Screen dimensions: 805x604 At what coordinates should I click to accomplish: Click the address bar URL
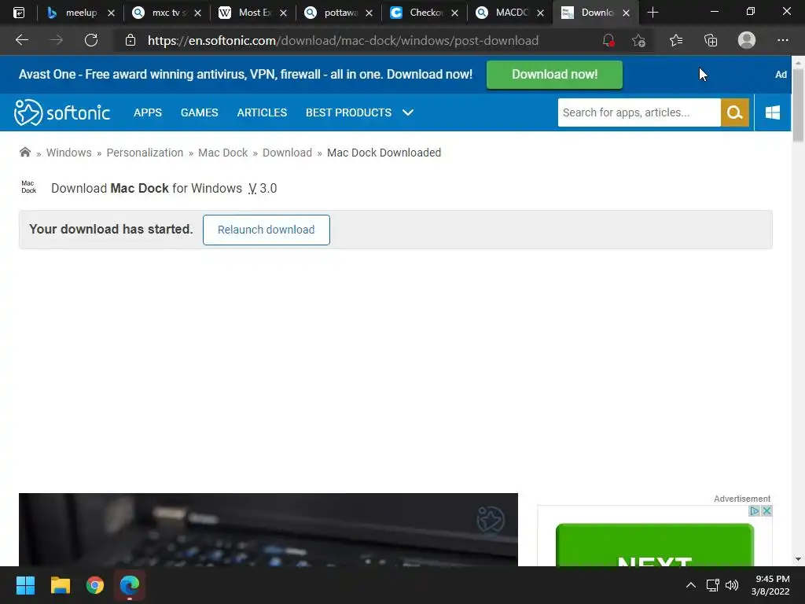point(343,40)
